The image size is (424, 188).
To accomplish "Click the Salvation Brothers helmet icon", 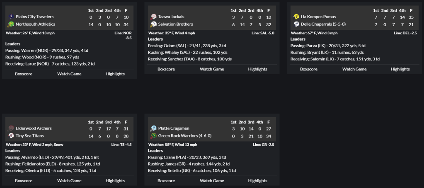I will point(154,24).
